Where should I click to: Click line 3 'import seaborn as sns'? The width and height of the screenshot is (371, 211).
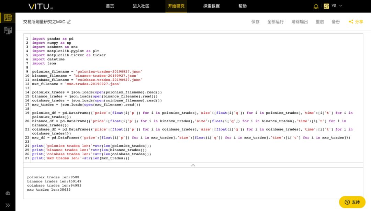(x=55, y=47)
